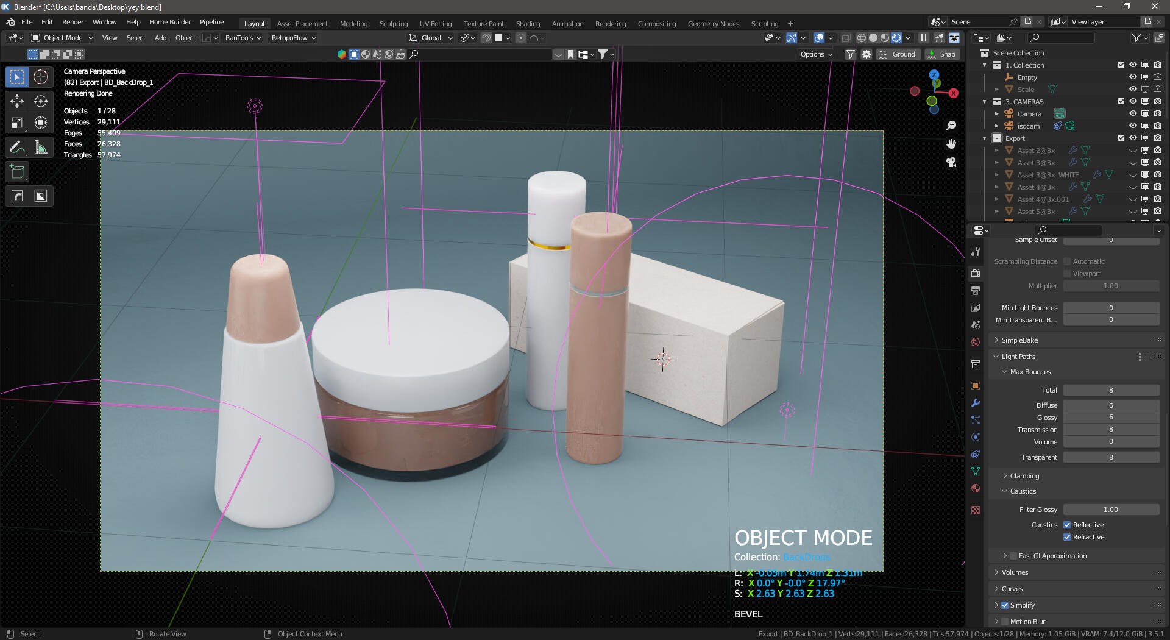Open the Render Properties tab
Screen dimensions: 1170x640
(x=975, y=273)
